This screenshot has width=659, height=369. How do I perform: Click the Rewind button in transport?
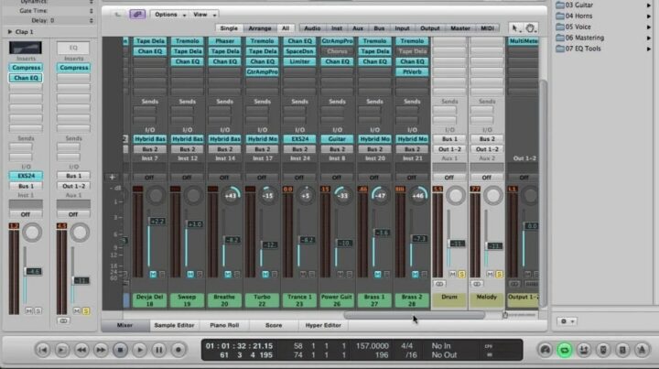(81, 350)
